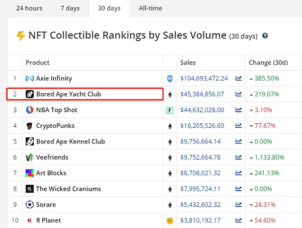The width and height of the screenshot is (302, 228).
Task: Click the Veefriends logo icon
Action: pyautogui.click(x=30, y=158)
